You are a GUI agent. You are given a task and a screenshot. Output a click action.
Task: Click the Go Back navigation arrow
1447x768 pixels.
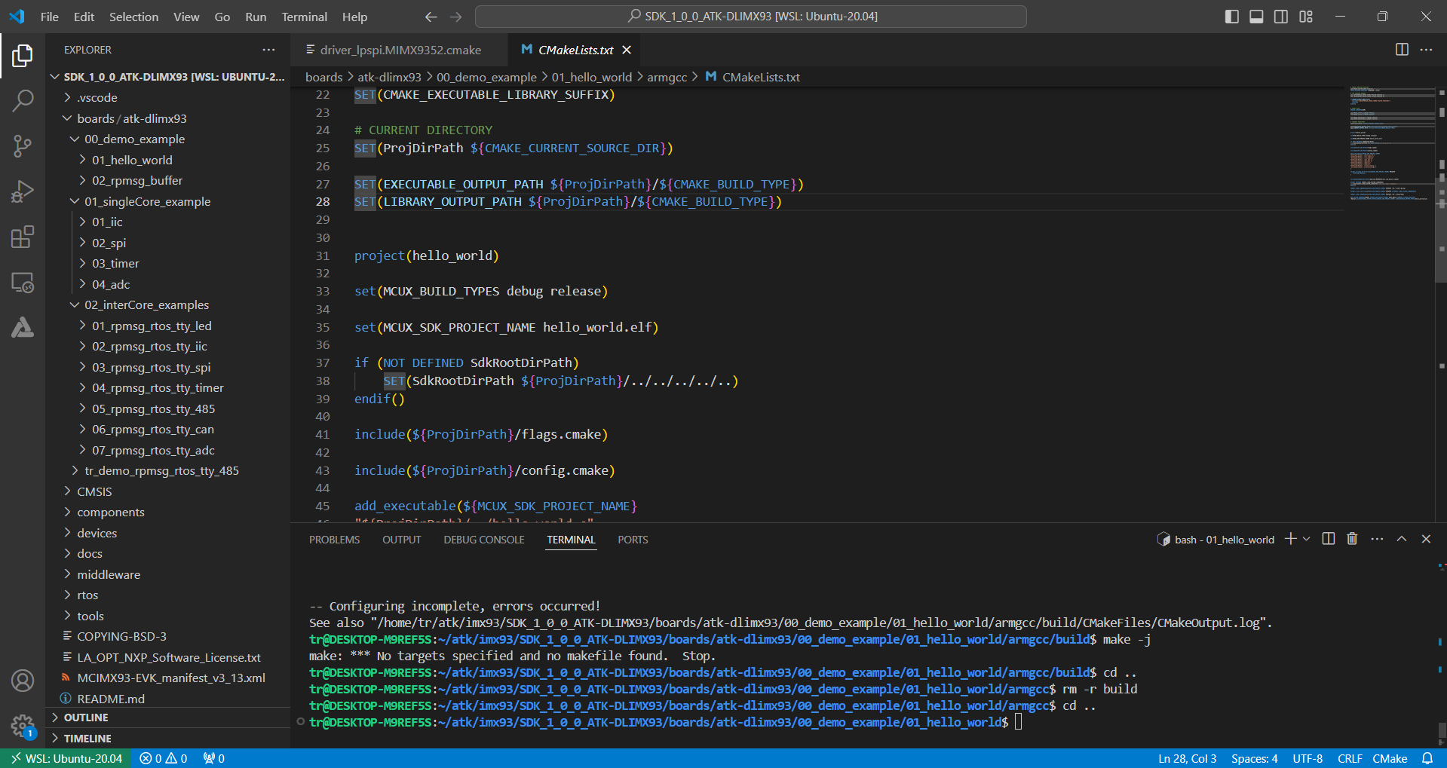click(431, 17)
